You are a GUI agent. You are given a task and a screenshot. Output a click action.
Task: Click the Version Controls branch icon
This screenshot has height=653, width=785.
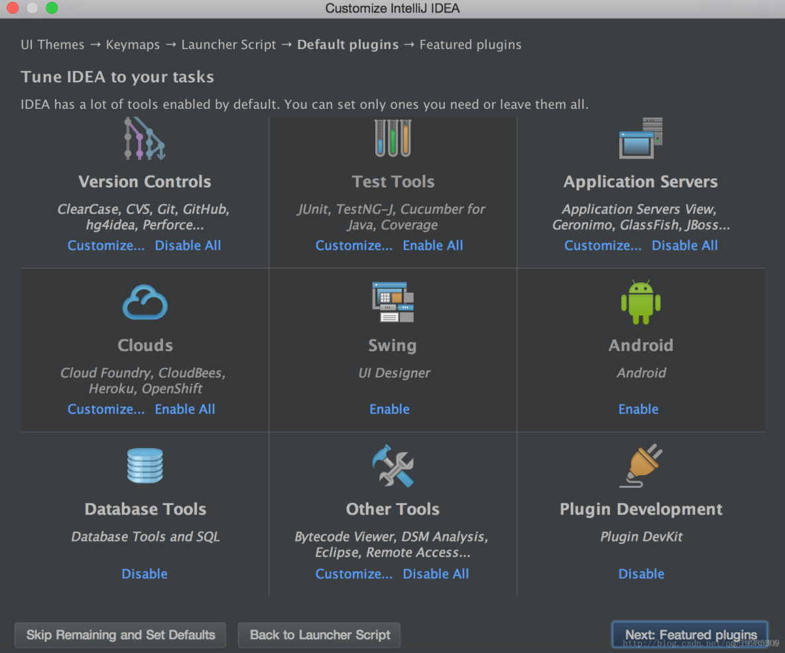144,138
